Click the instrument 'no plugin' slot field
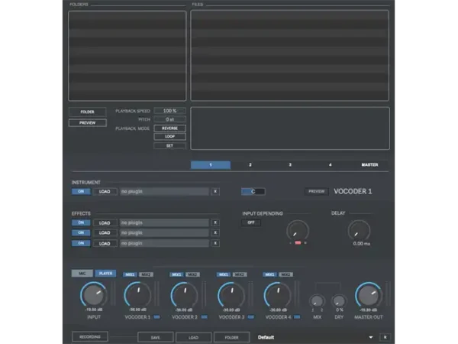Image resolution: width=458 pixels, height=344 pixels. [164, 192]
